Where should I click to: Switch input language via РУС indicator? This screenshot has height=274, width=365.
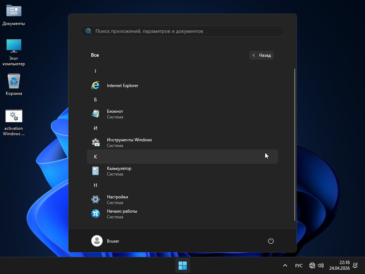point(299,265)
